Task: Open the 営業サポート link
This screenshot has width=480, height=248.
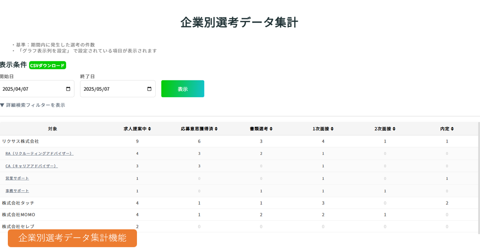Action: click(17, 178)
